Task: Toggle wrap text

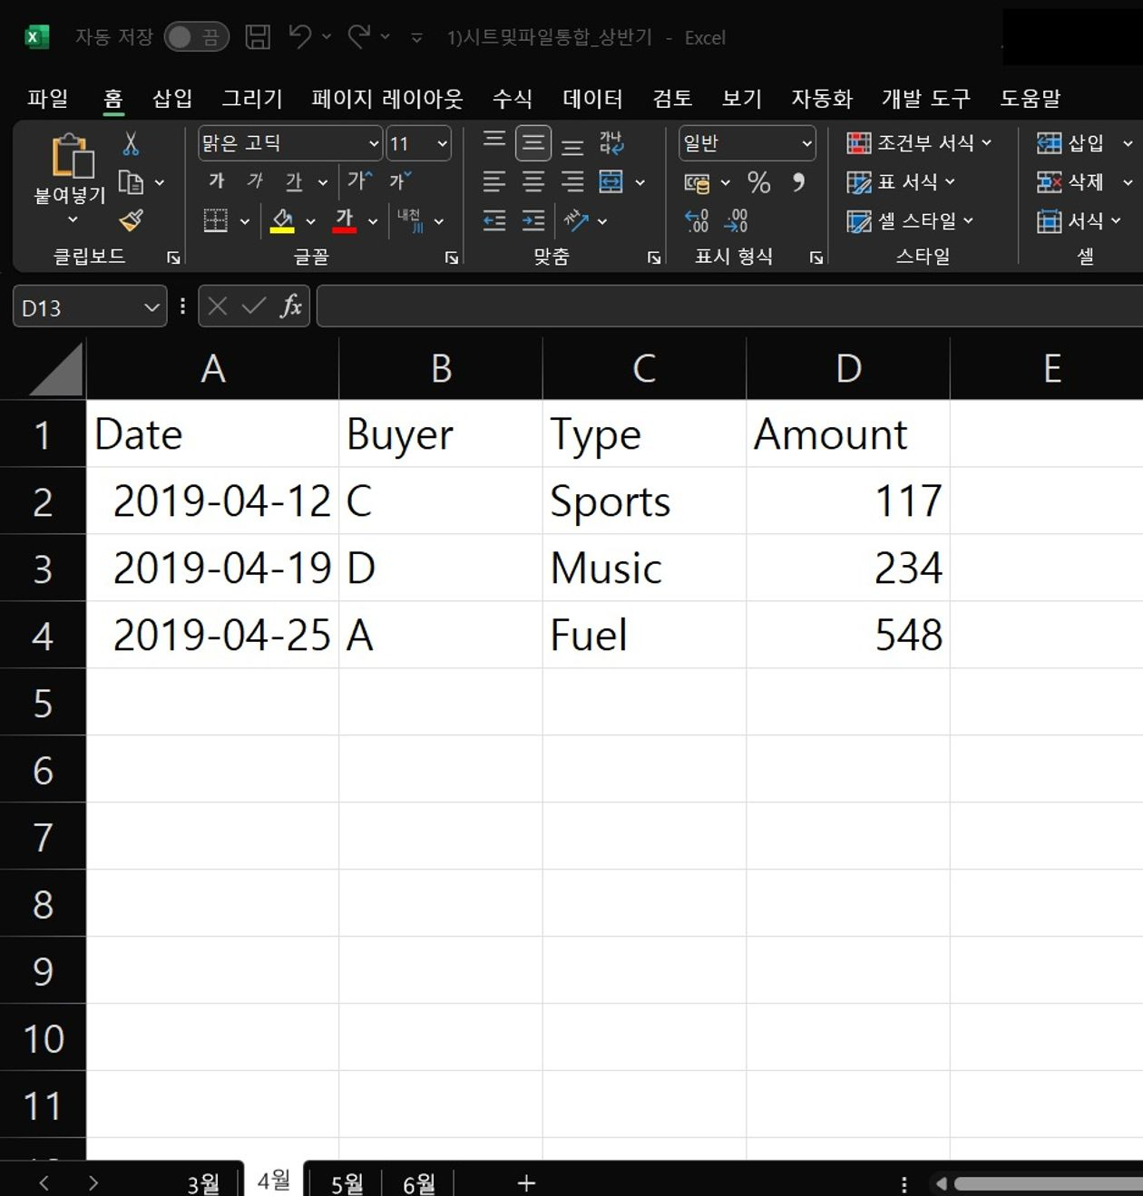Action: coord(611,142)
